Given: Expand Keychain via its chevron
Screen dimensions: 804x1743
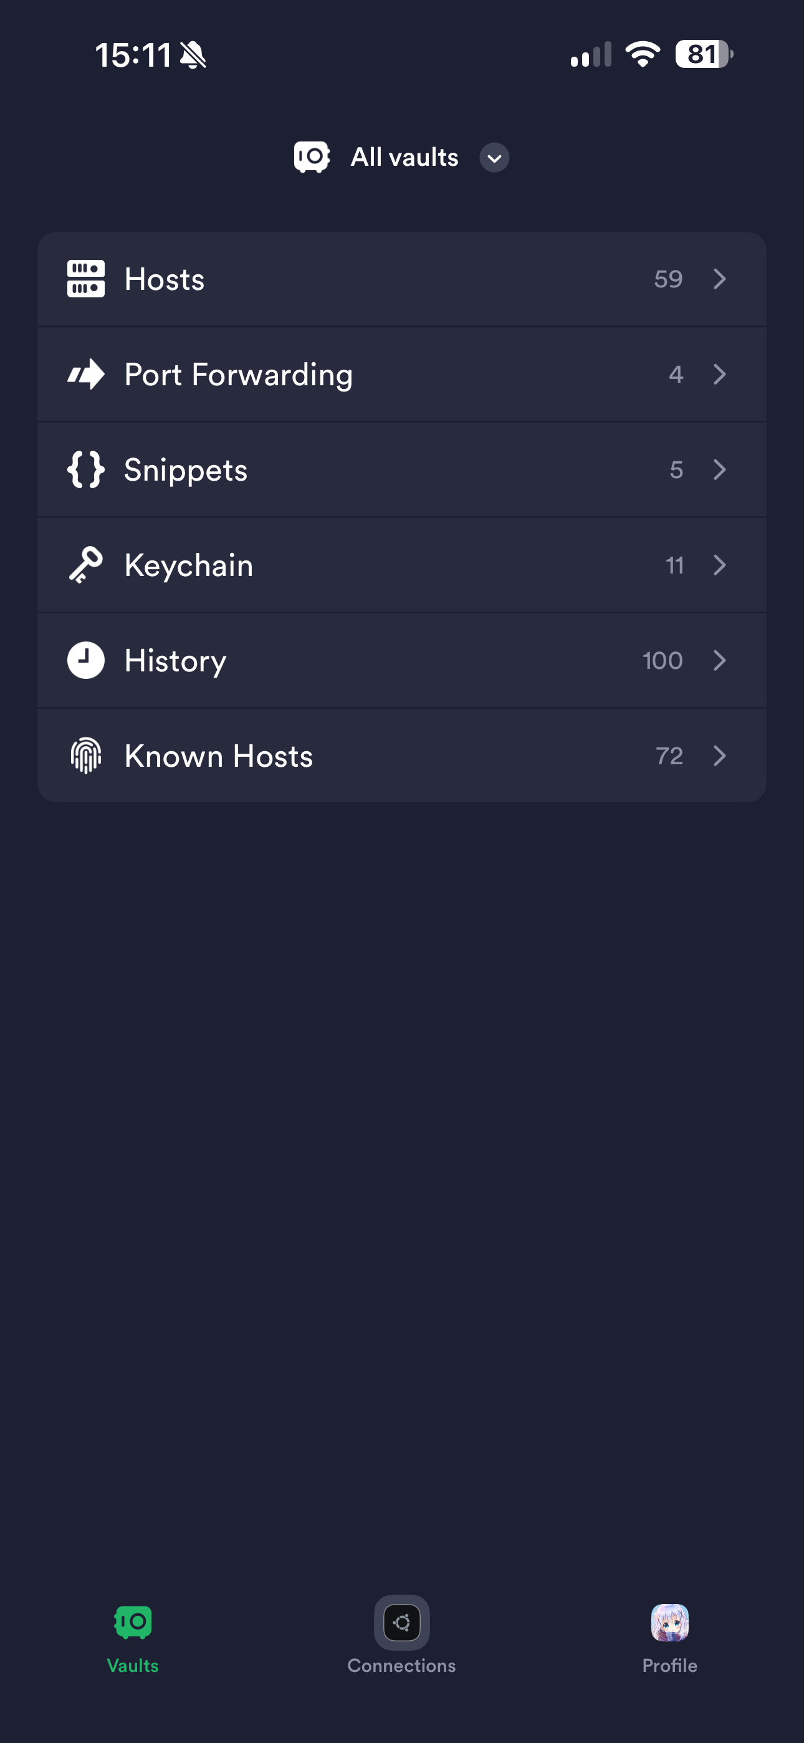Looking at the screenshot, I should pos(720,565).
